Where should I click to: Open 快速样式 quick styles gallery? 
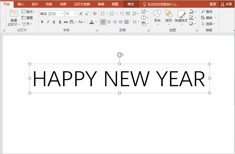[181, 17]
